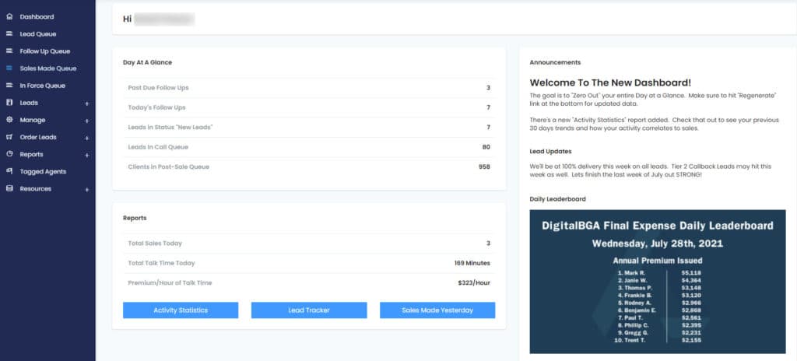Screen dimensions: 797x361
Task: Expand the Leads submenu plus sign
Action: pyautogui.click(x=87, y=103)
